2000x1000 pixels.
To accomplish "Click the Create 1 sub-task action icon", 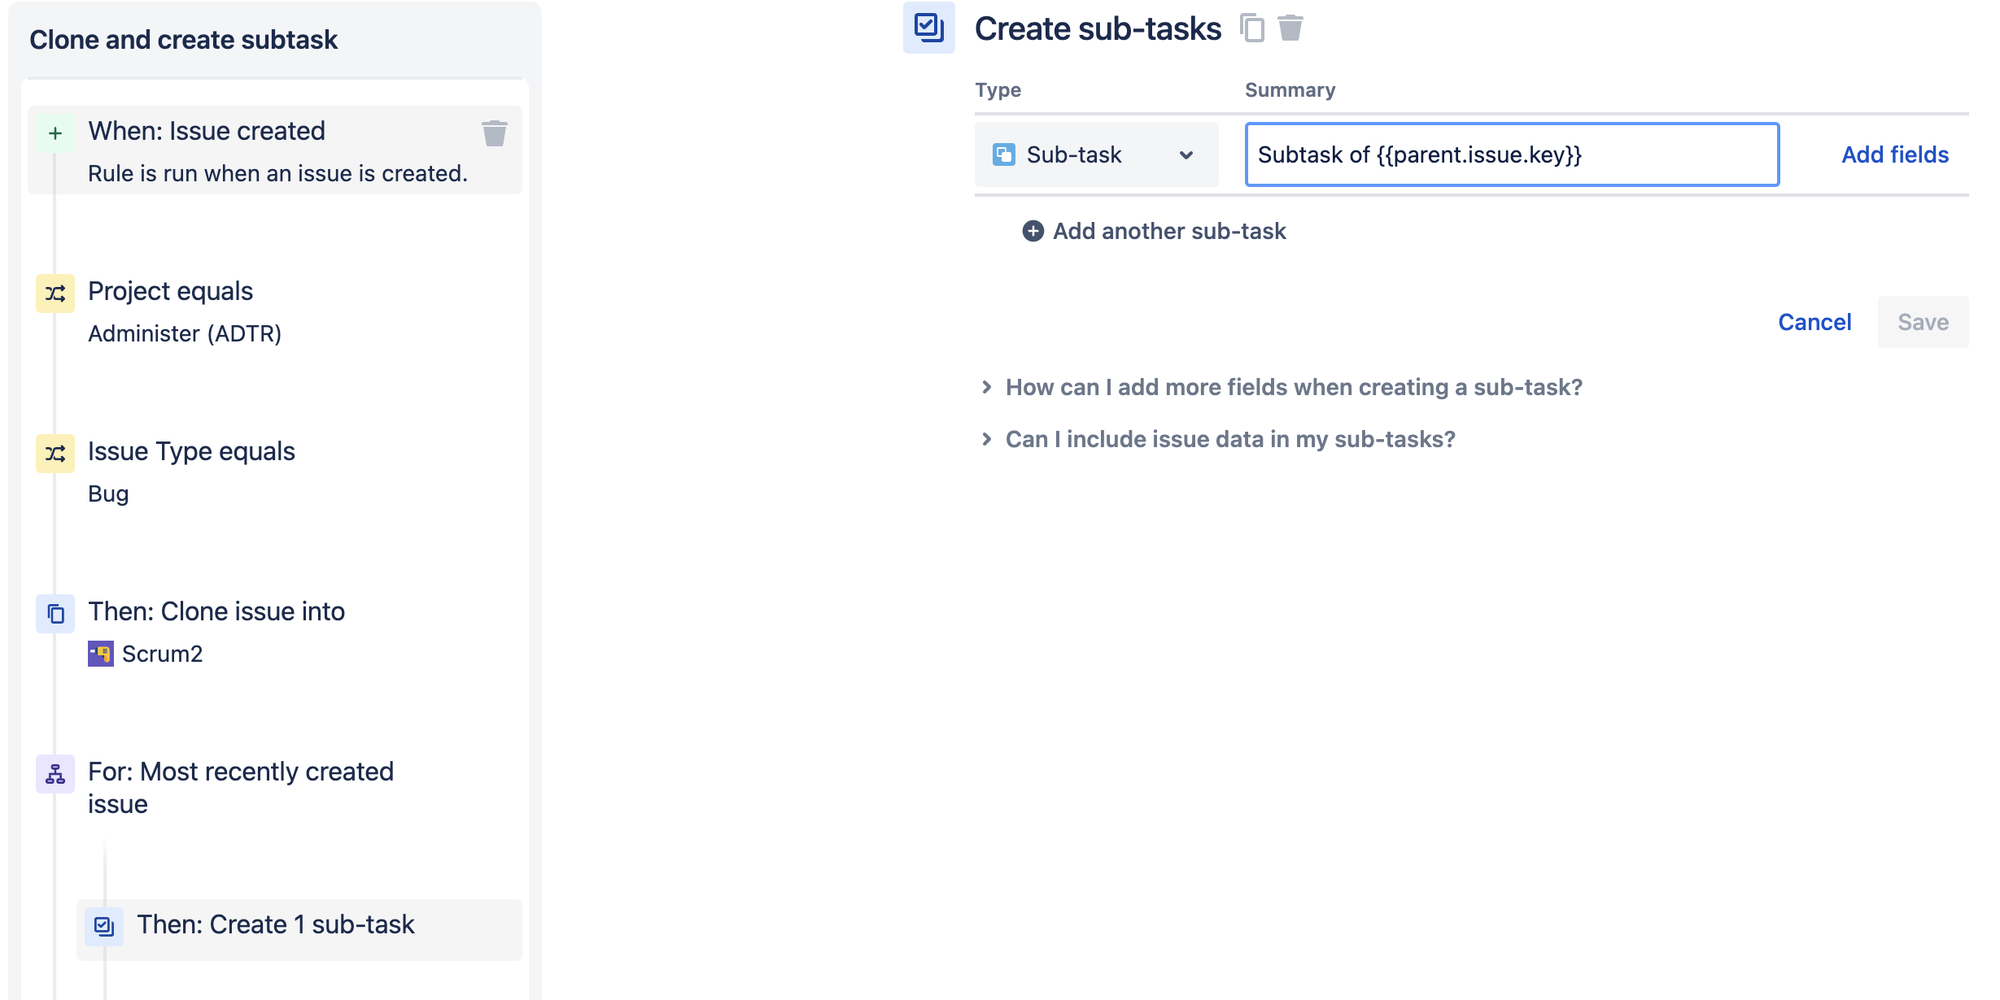I will click(104, 926).
